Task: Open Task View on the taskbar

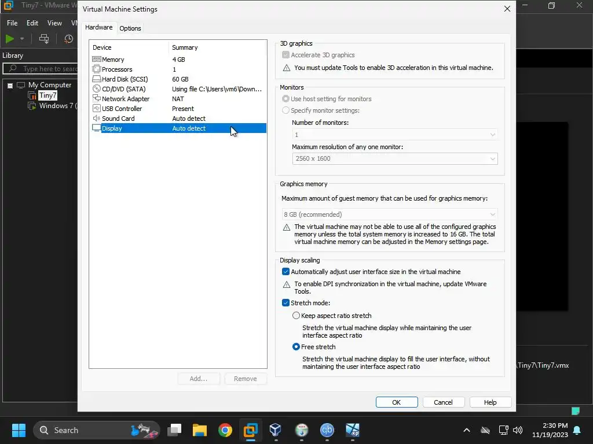Action: pyautogui.click(x=174, y=430)
